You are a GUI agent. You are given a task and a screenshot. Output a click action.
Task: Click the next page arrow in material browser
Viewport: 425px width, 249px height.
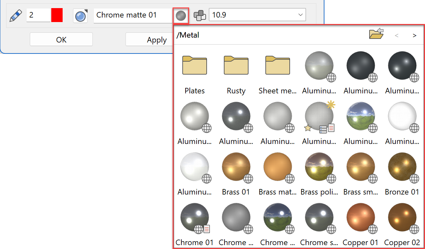(x=414, y=35)
